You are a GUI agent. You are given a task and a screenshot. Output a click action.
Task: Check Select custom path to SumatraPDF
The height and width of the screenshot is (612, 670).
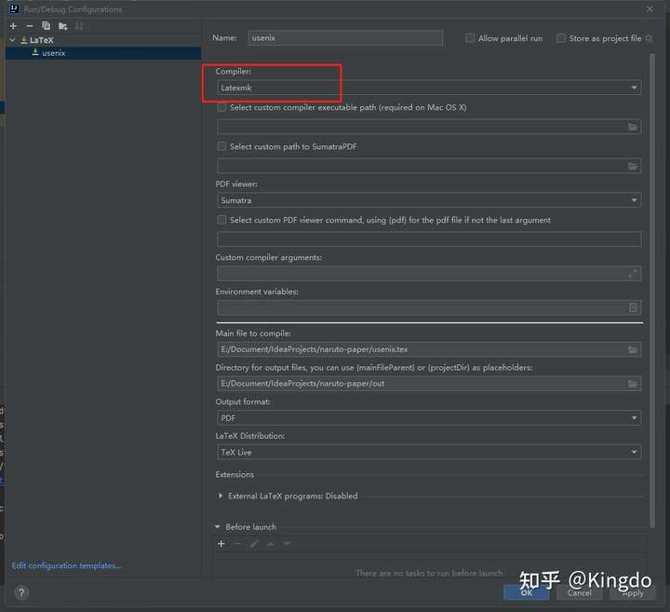tap(221, 146)
